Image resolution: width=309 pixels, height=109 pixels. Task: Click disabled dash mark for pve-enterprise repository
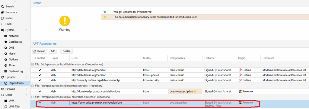click(x=40, y=102)
